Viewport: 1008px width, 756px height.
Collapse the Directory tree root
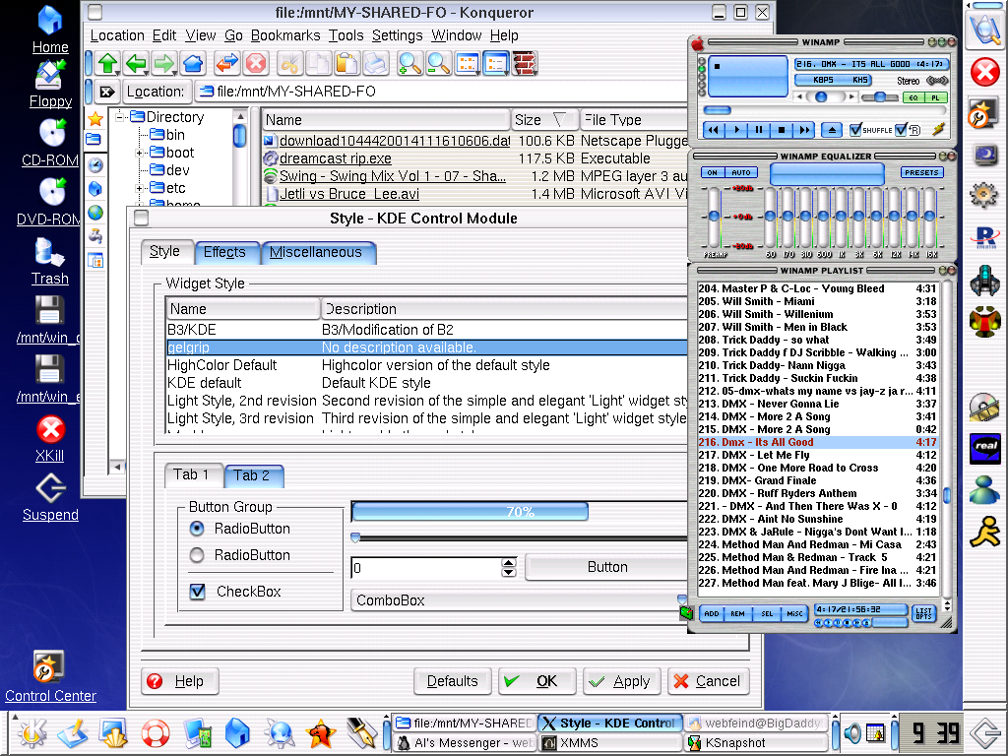(120, 117)
